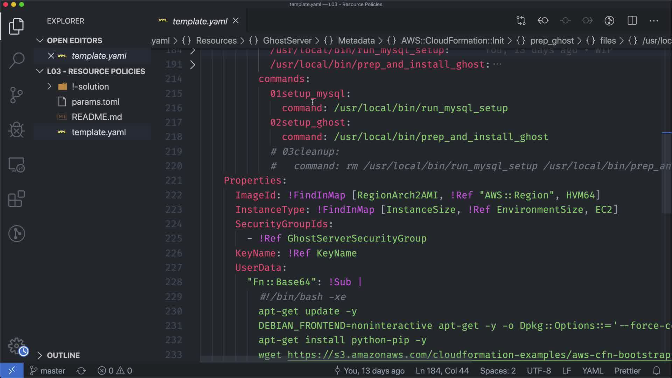Click the Spaces: 2 indentation setting
This screenshot has width=672, height=378.
498,371
